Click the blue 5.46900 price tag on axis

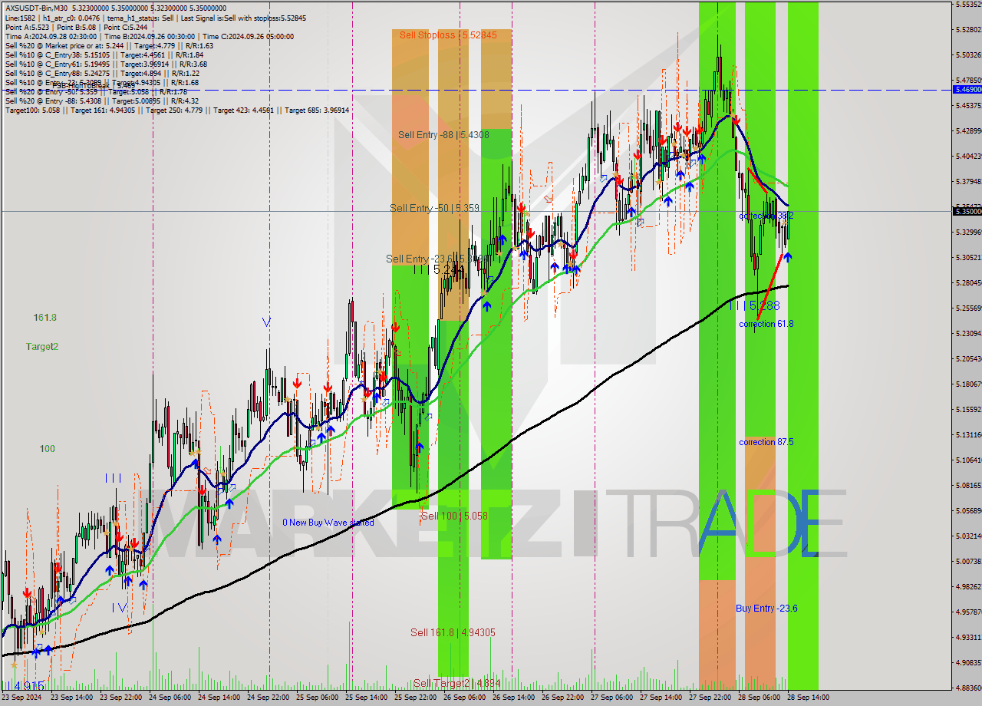pos(967,90)
